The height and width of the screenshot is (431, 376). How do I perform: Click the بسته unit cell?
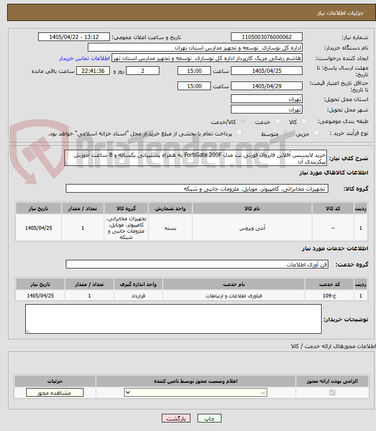pos(170,228)
